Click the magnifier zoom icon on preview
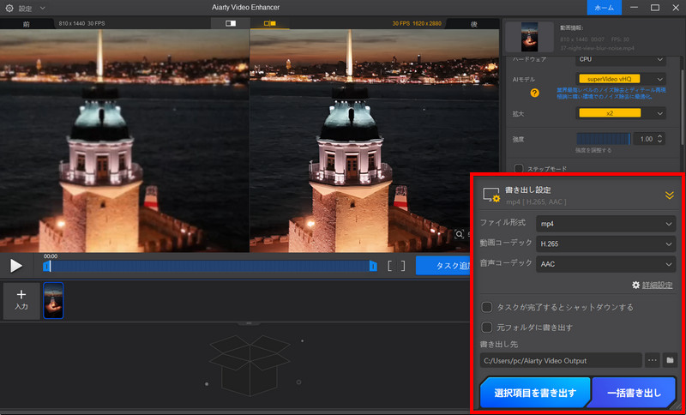The image size is (686, 415). click(x=459, y=234)
